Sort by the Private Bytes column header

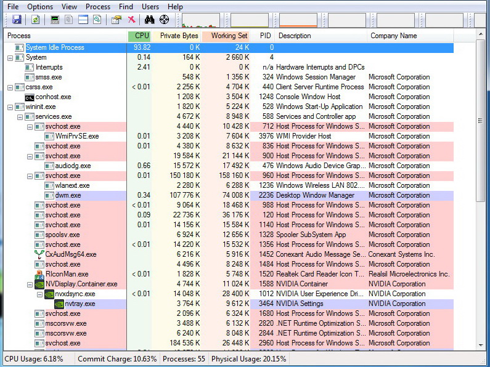point(179,36)
